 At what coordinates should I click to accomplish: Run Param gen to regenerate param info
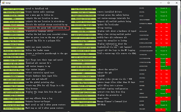(x=14, y=28)
